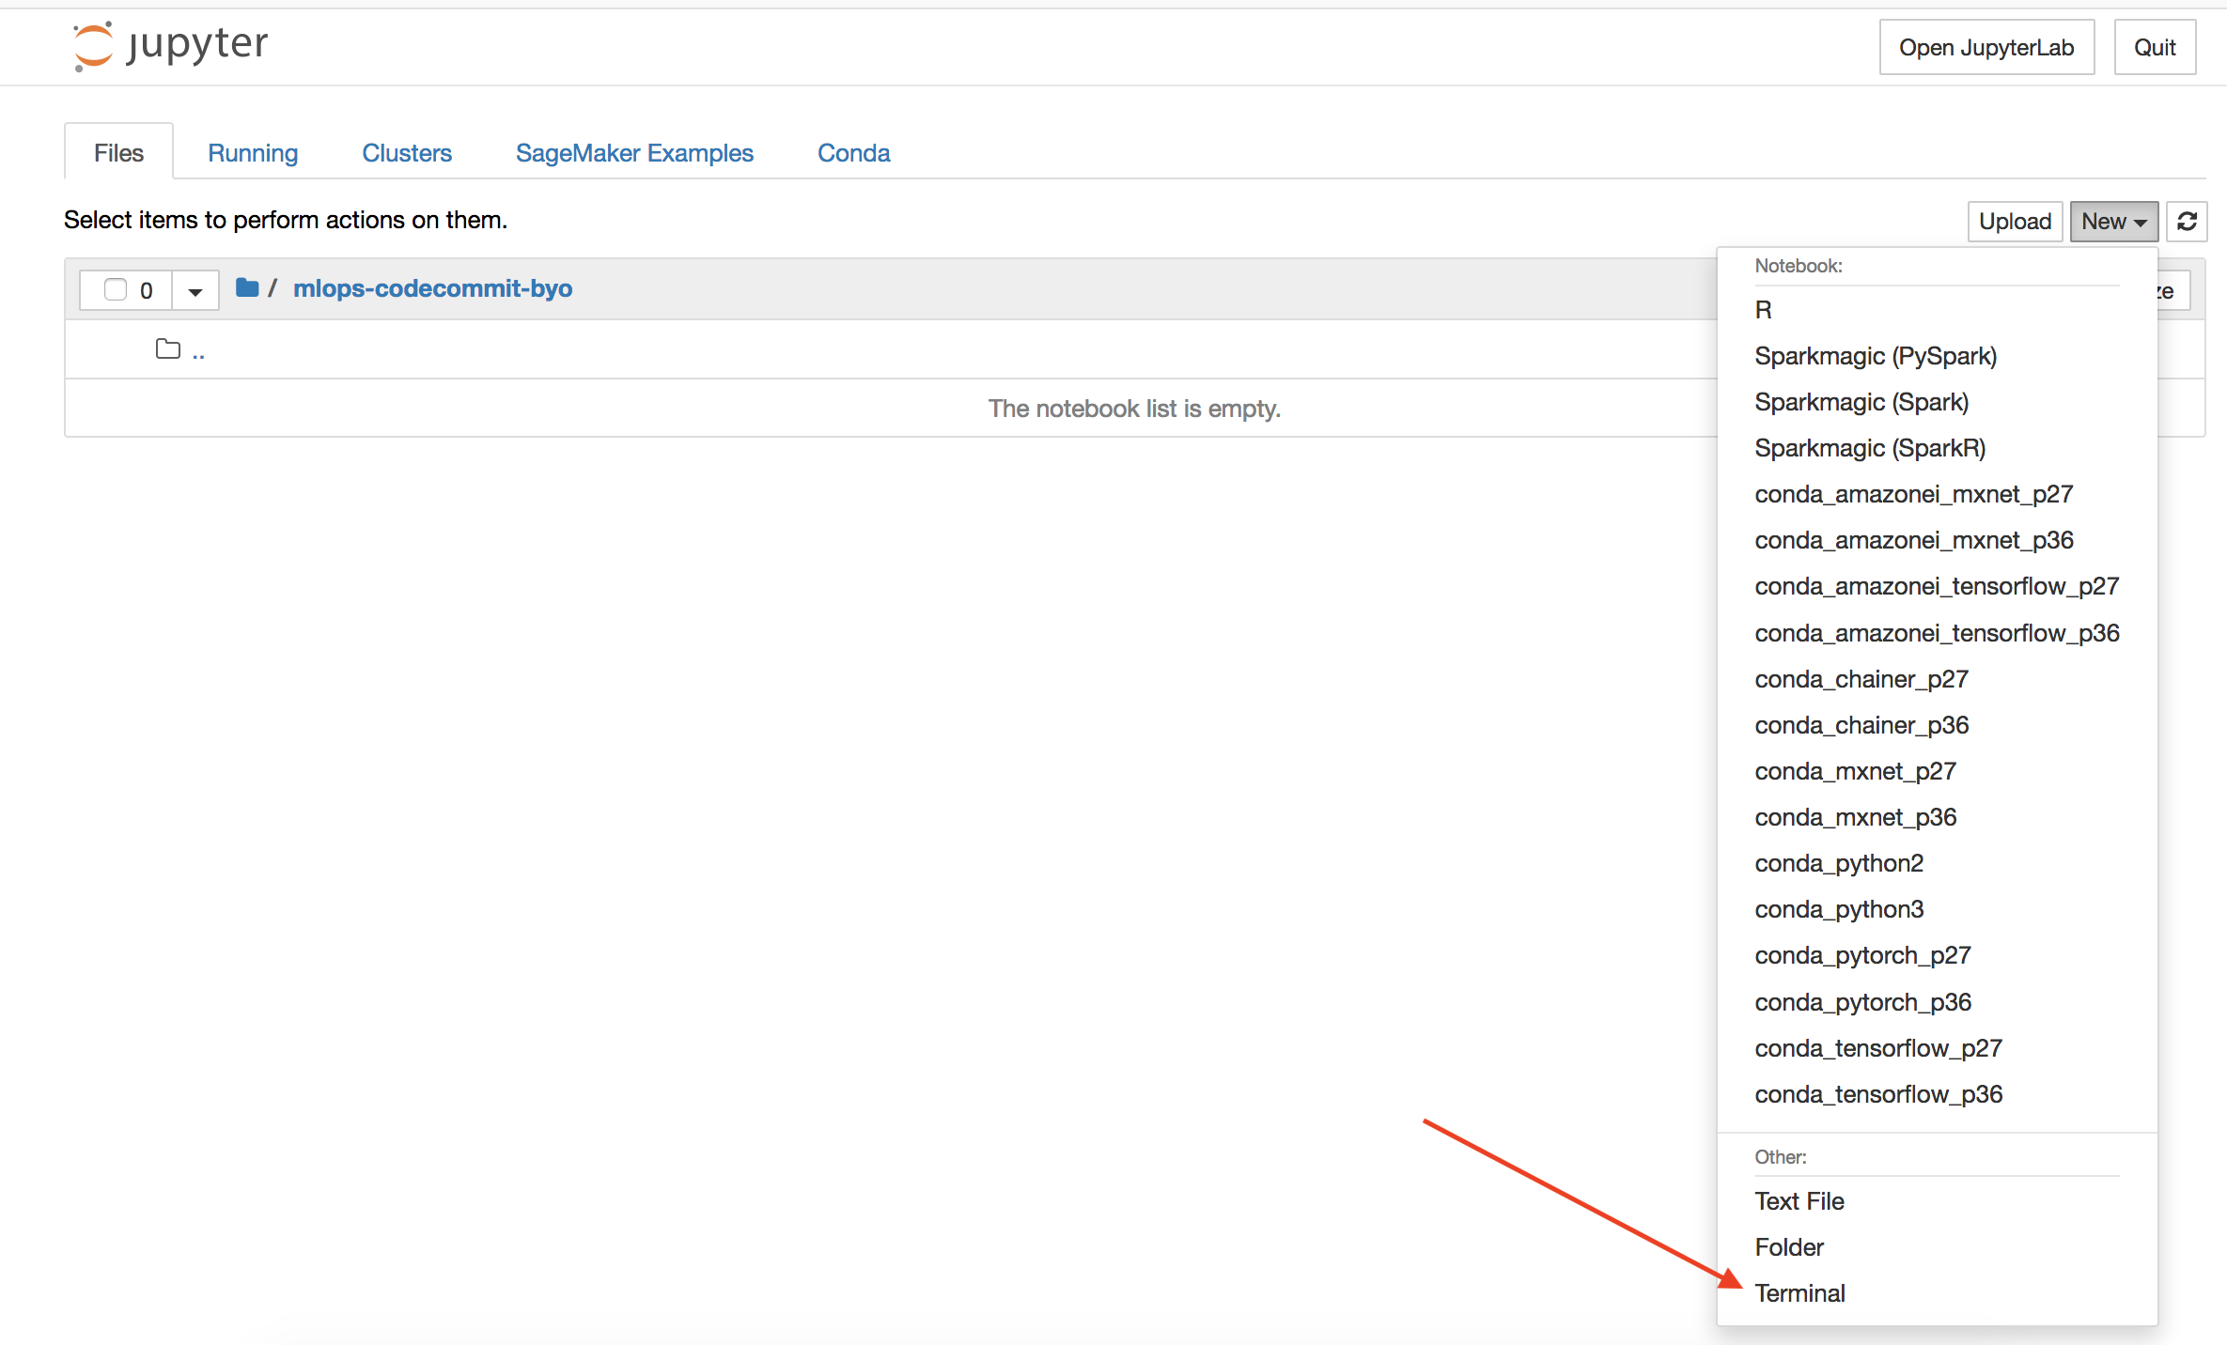Go up to parent directory link
This screenshot has width=2227, height=1345.
pos(198,351)
